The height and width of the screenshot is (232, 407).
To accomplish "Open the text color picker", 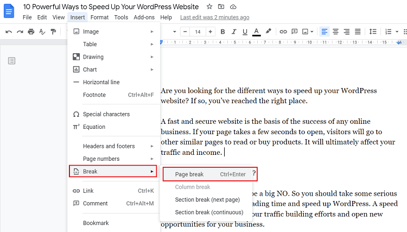I will coord(256,32).
